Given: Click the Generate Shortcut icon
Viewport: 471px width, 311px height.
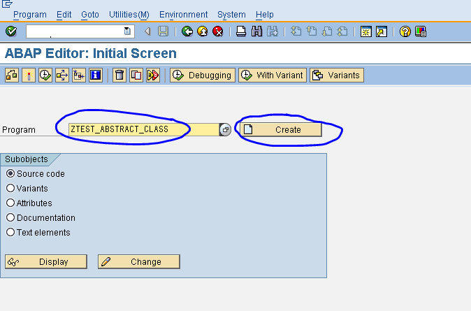Looking at the screenshot, I should click(x=382, y=31).
